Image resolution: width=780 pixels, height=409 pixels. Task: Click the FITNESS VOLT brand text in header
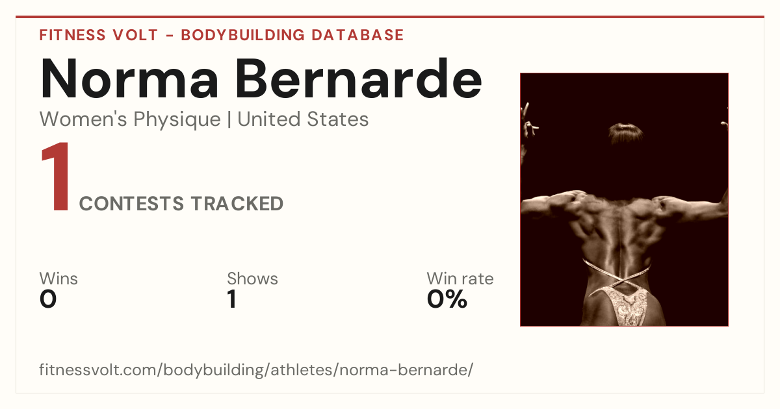tap(99, 35)
